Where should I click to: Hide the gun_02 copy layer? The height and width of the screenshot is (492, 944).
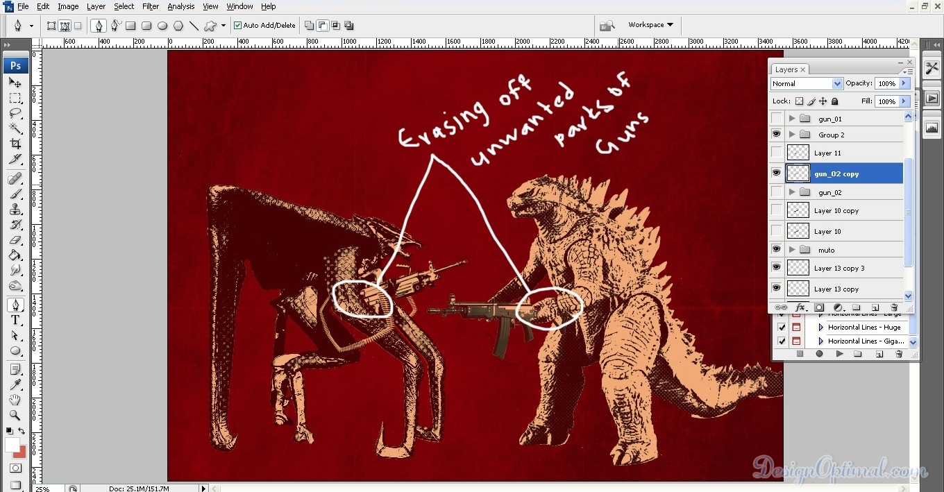coord(777,173)
